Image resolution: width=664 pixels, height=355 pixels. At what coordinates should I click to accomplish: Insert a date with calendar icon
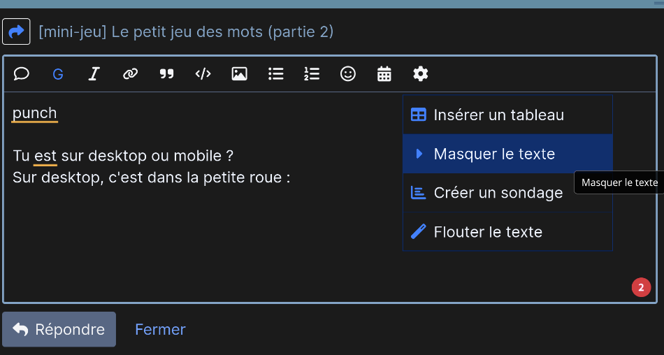[384, 73]
